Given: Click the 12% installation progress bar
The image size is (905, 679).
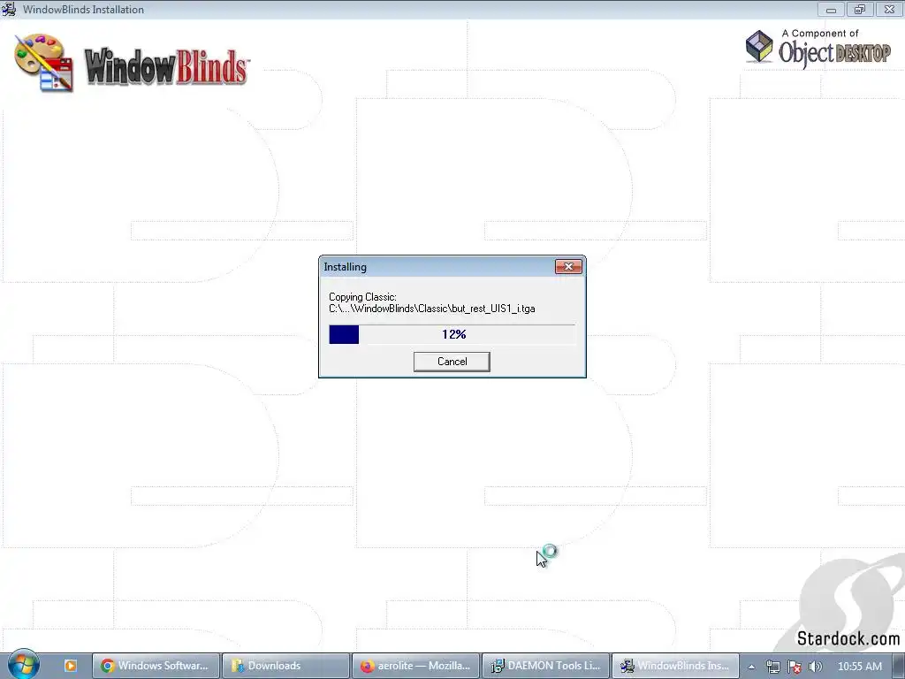Looking at the screenshot, I should [x=452, y=334].
